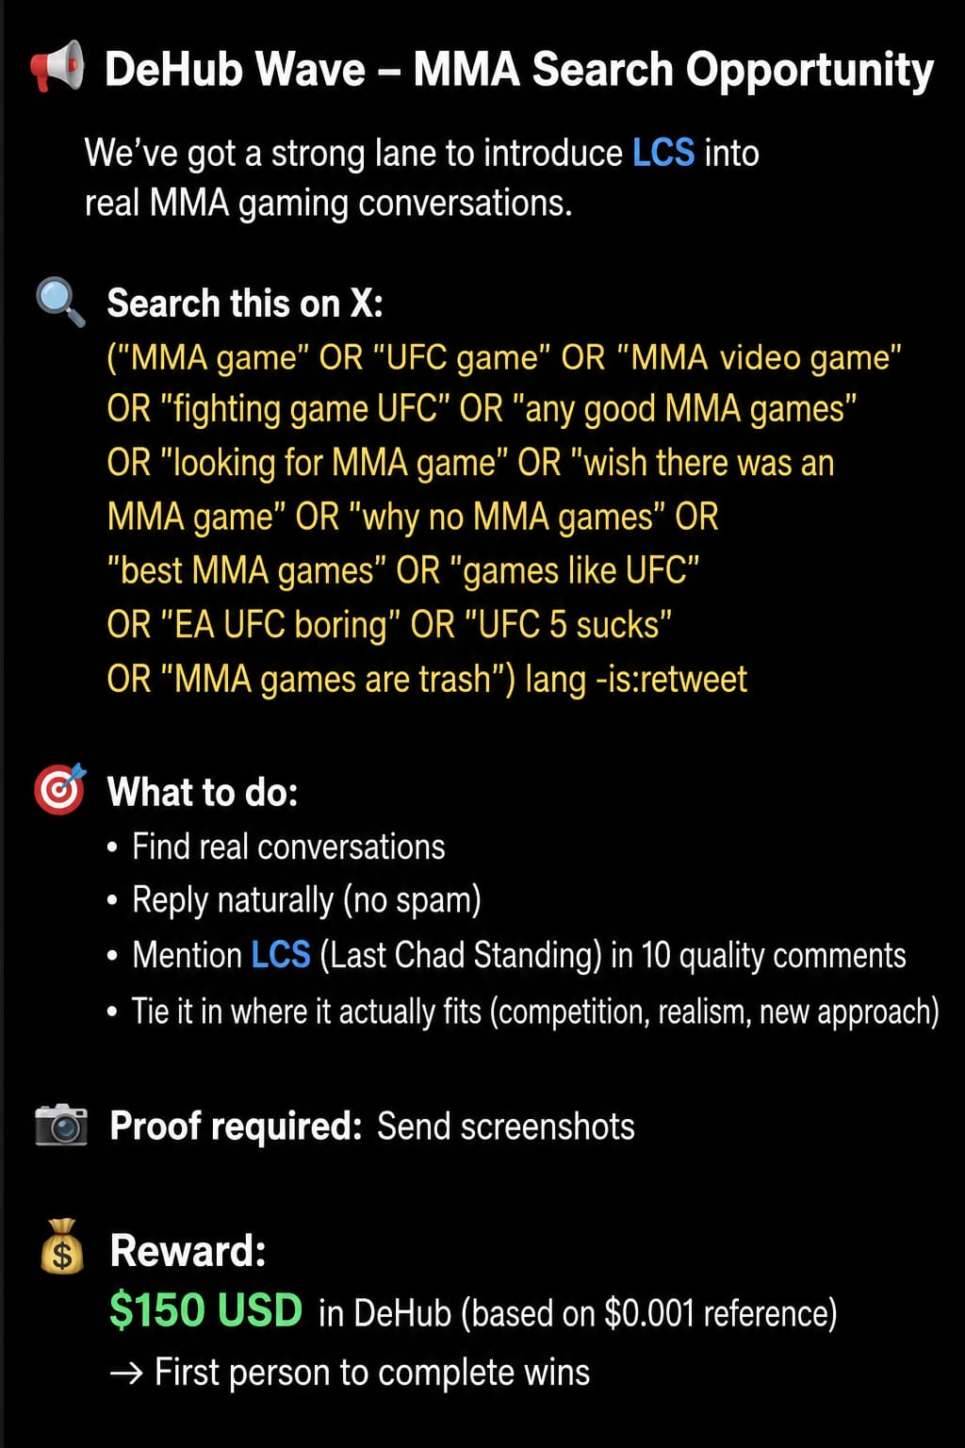Screen dimensions: 965x1448
Task: Click the blue LCS link in intro
Action: (x=663, y=153)
